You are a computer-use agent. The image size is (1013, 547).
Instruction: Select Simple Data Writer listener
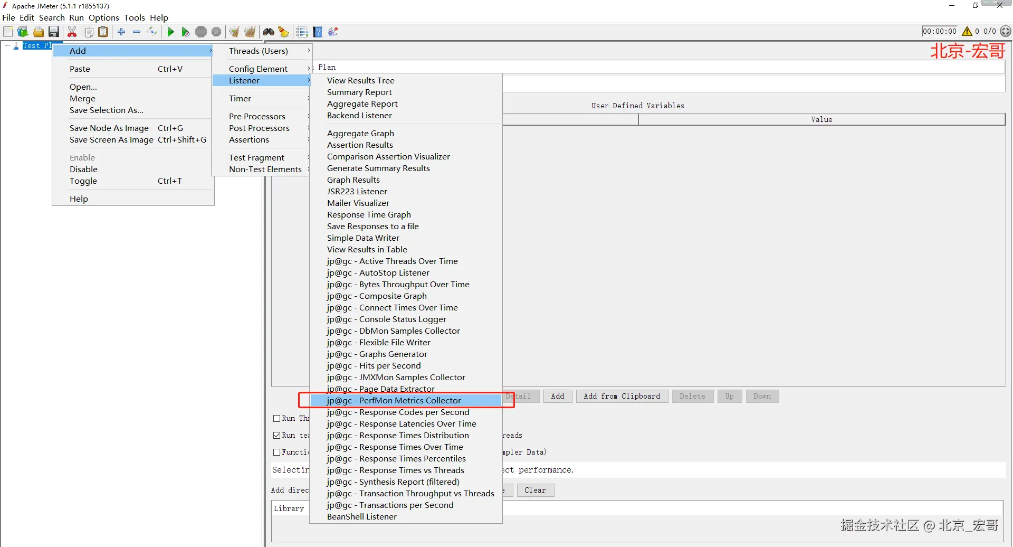point(406,238)
